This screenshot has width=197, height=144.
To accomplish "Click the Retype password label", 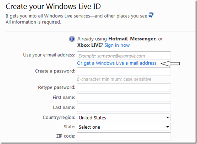I will (57, 87).
